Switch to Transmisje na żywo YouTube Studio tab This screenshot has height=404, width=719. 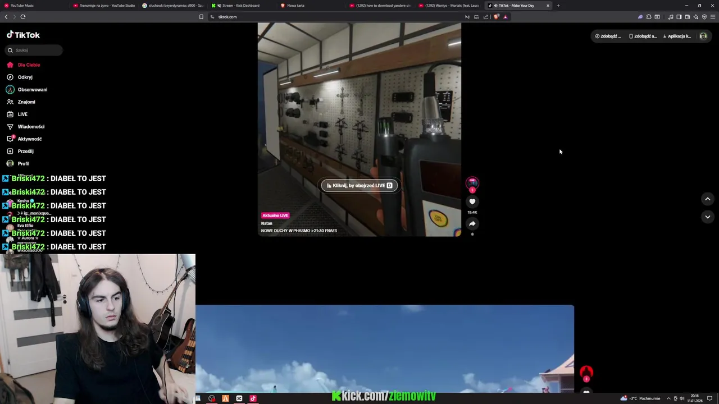104,6
